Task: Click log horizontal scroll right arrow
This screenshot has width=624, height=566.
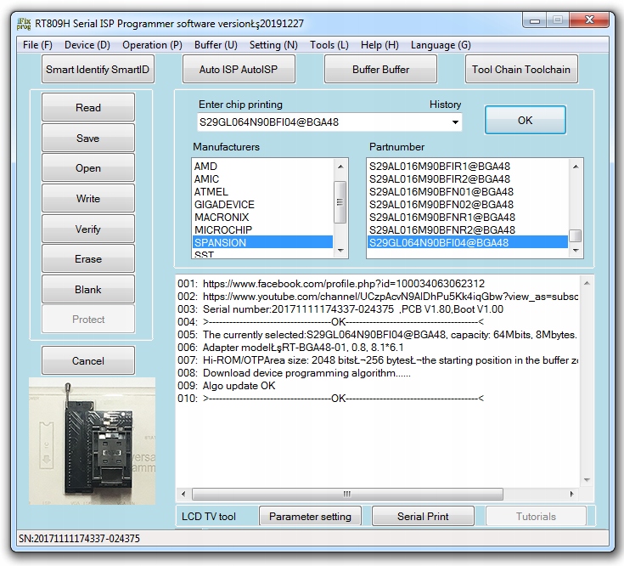Action: (x=571, y=495)
